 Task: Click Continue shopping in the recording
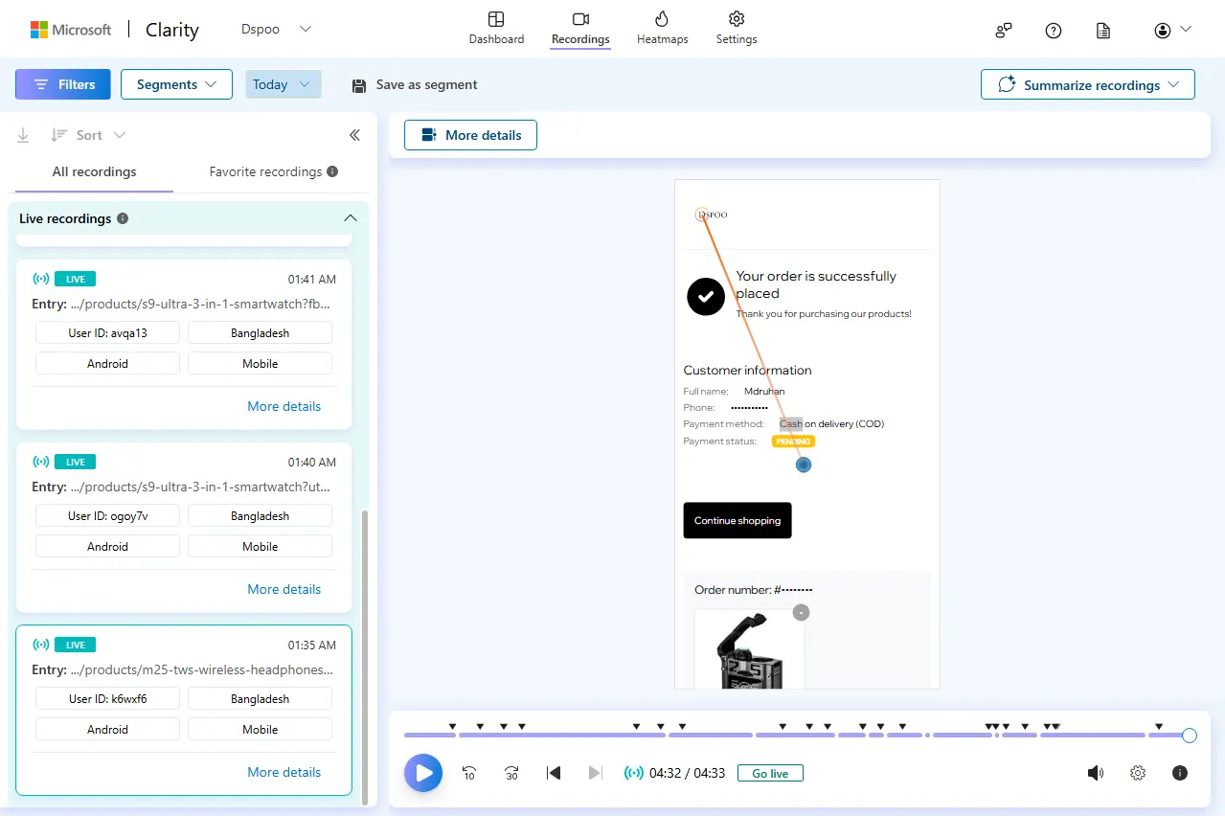[737, 520]
